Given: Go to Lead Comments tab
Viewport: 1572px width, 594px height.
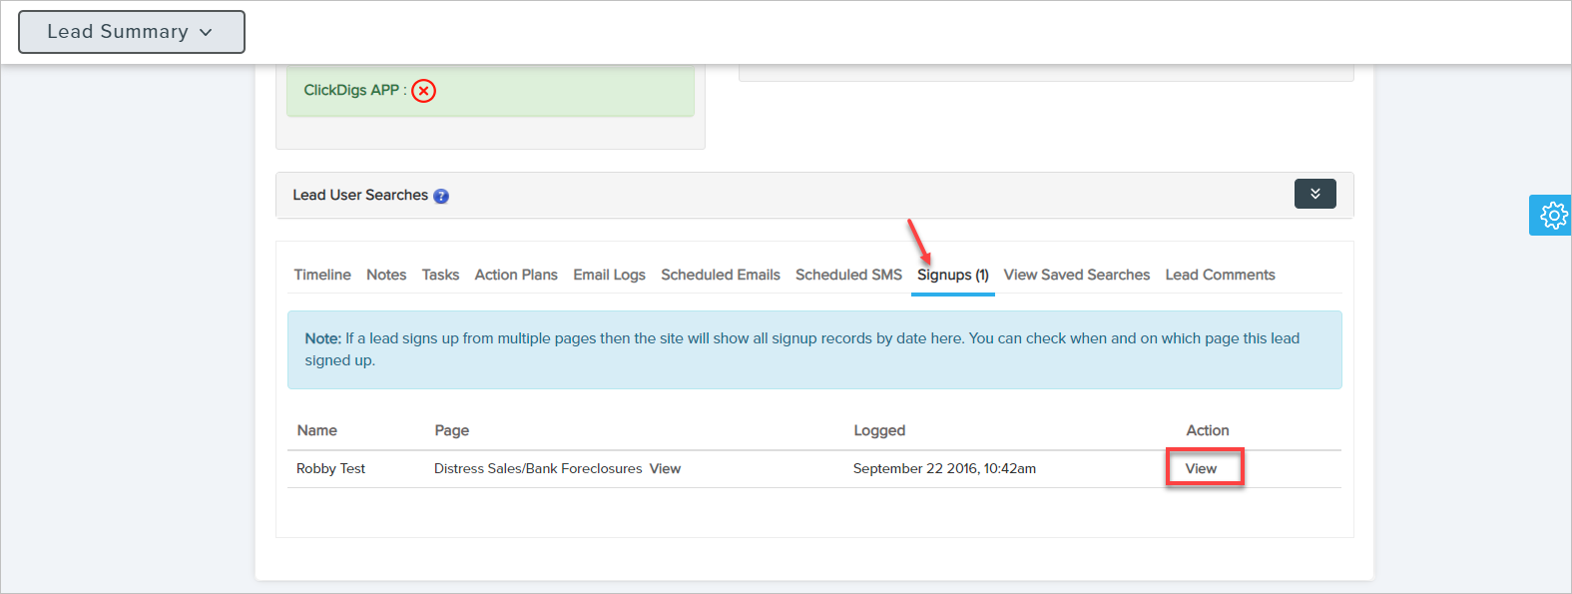Looking at the screenshot, I should (1220, 275).
